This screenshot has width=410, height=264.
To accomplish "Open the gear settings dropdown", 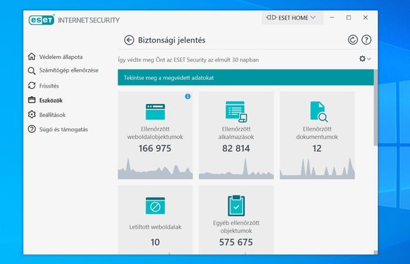I will [x=365, y=59].
